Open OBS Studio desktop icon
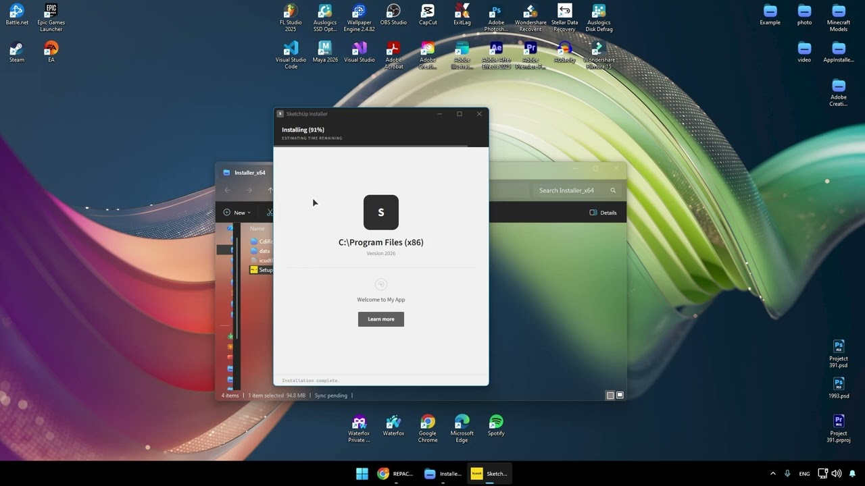Image resolution: width=865 pixels, height=486 pixels. (x=393, y=14)
